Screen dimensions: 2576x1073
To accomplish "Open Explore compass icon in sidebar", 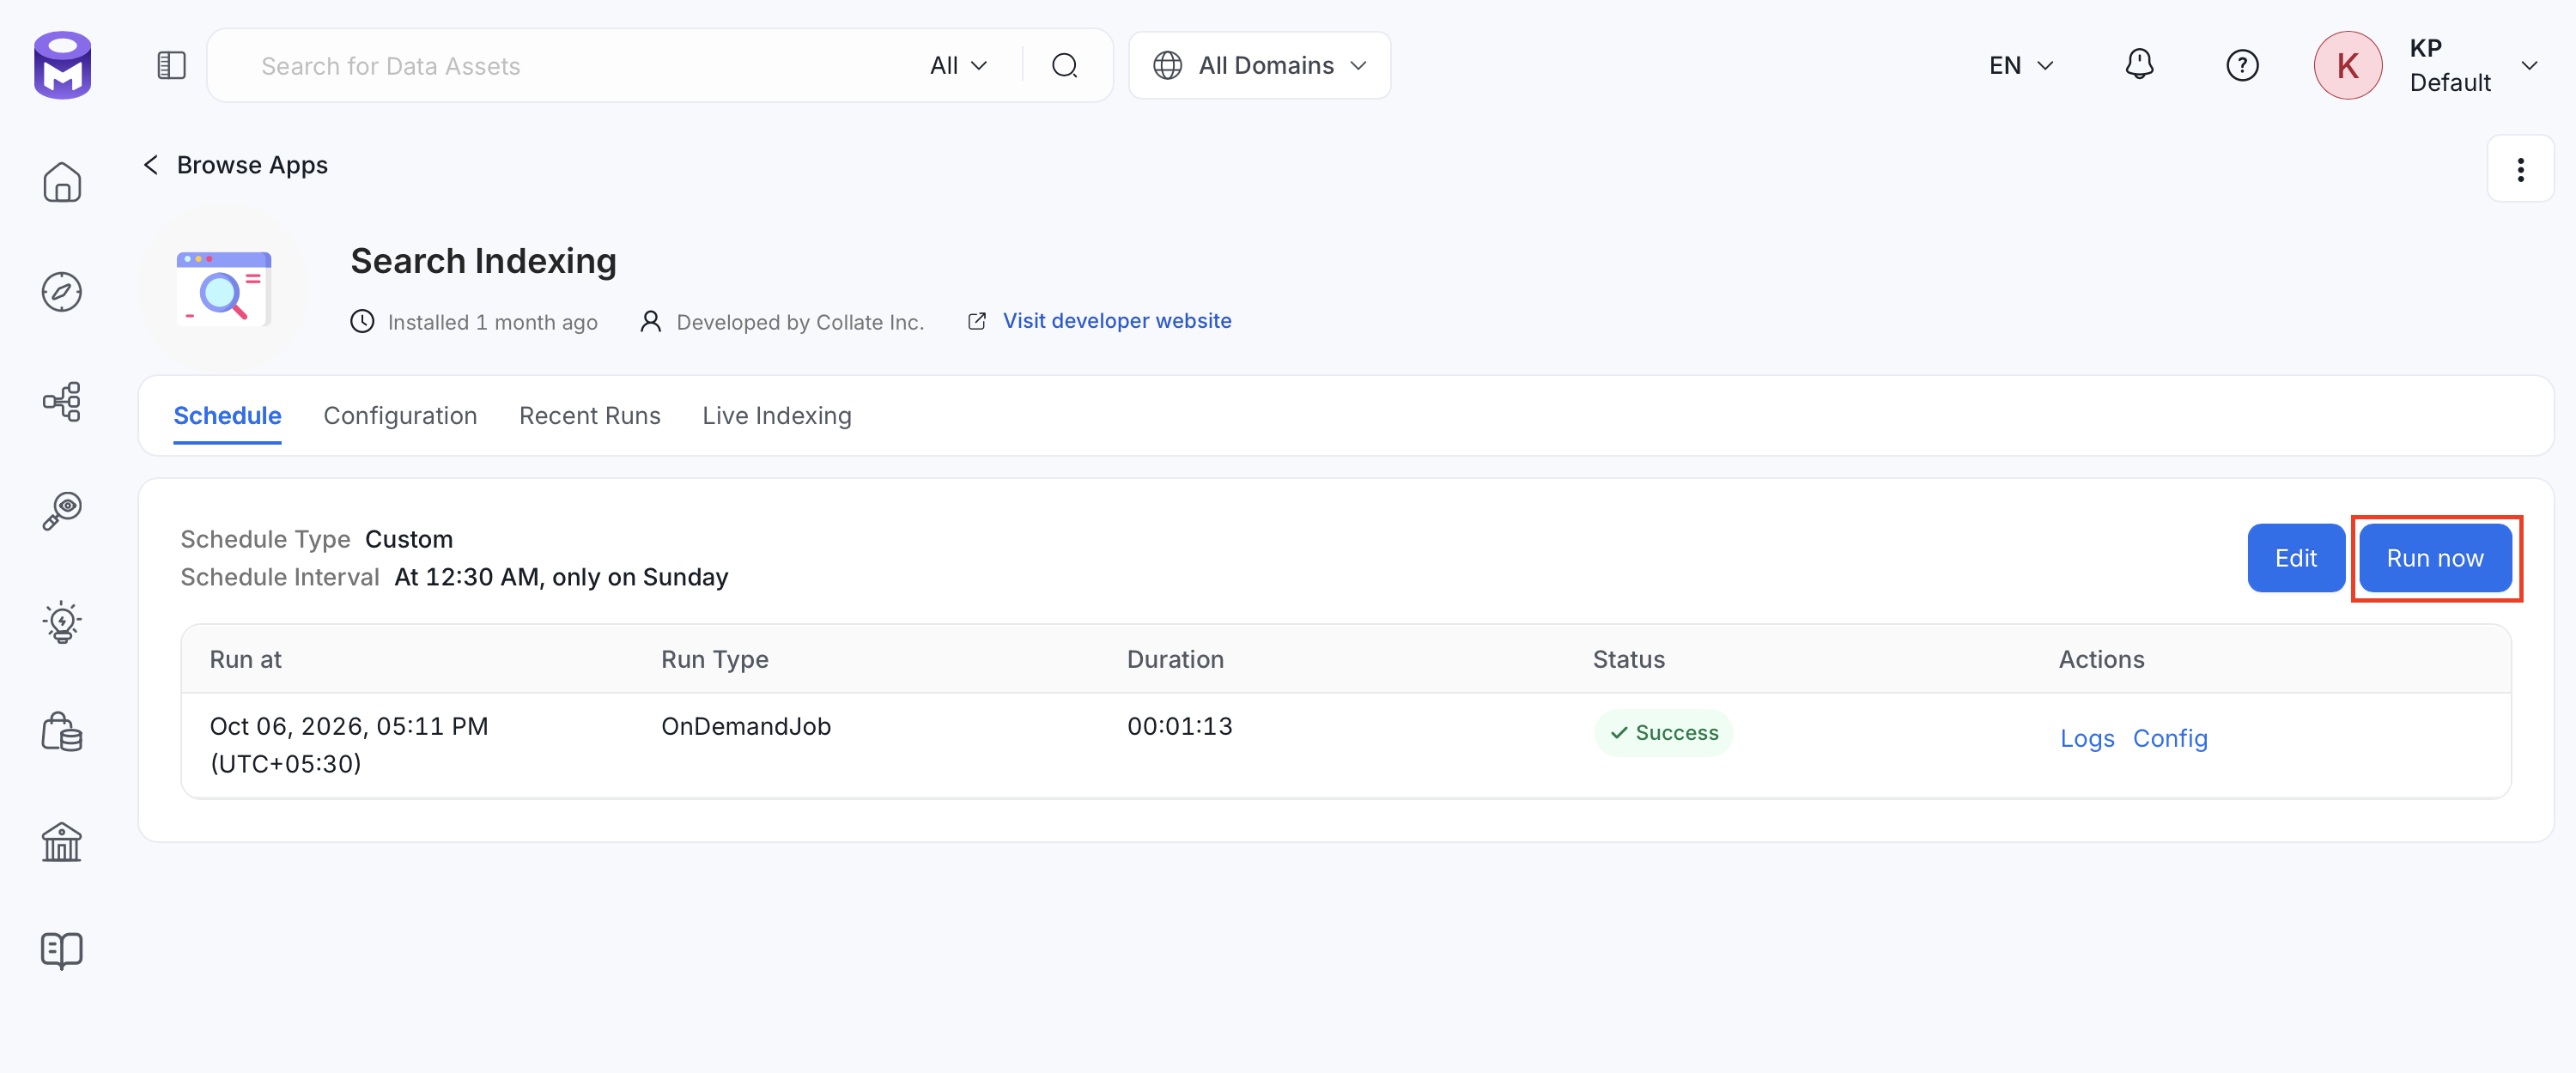I will pyautogui.click(x=62, y=292).
